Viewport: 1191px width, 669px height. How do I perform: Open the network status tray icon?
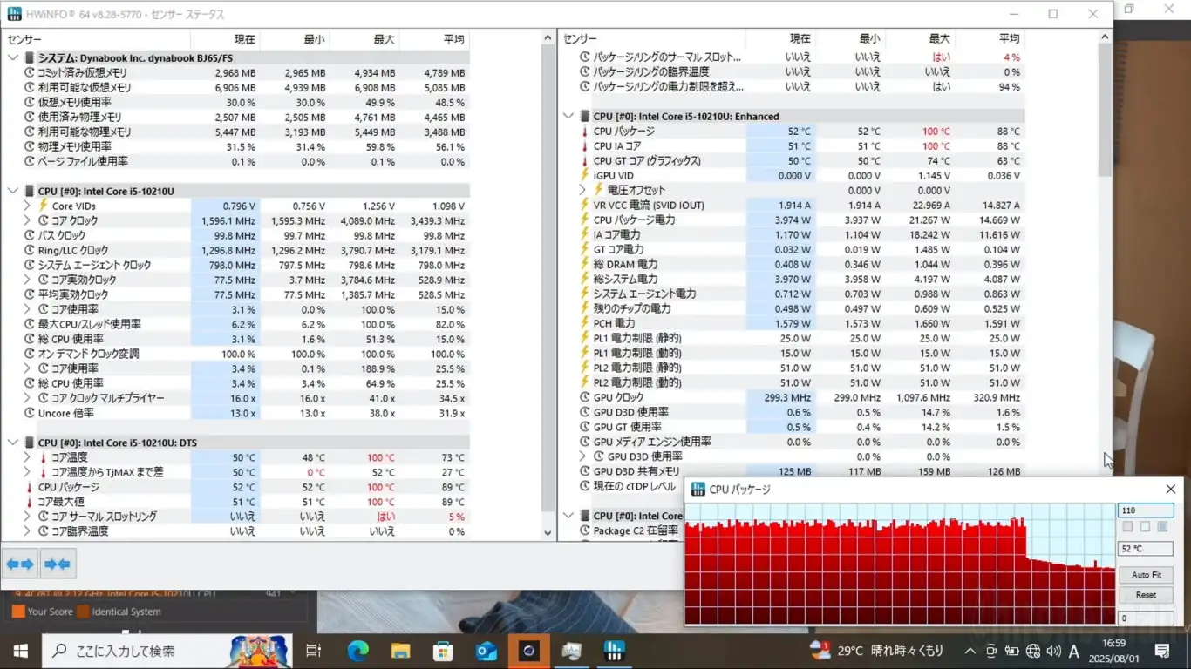pyautogui.click(x=1033, y=651)
